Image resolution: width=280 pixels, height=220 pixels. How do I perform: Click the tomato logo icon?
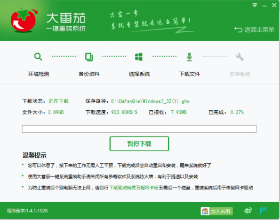click(24, 20)
